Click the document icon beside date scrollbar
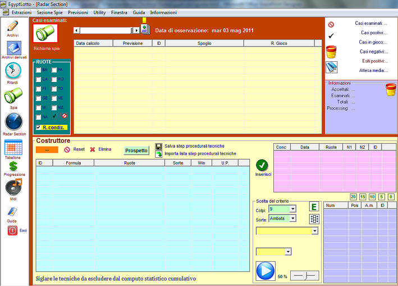The image size is (398, 286). point(145,29)
